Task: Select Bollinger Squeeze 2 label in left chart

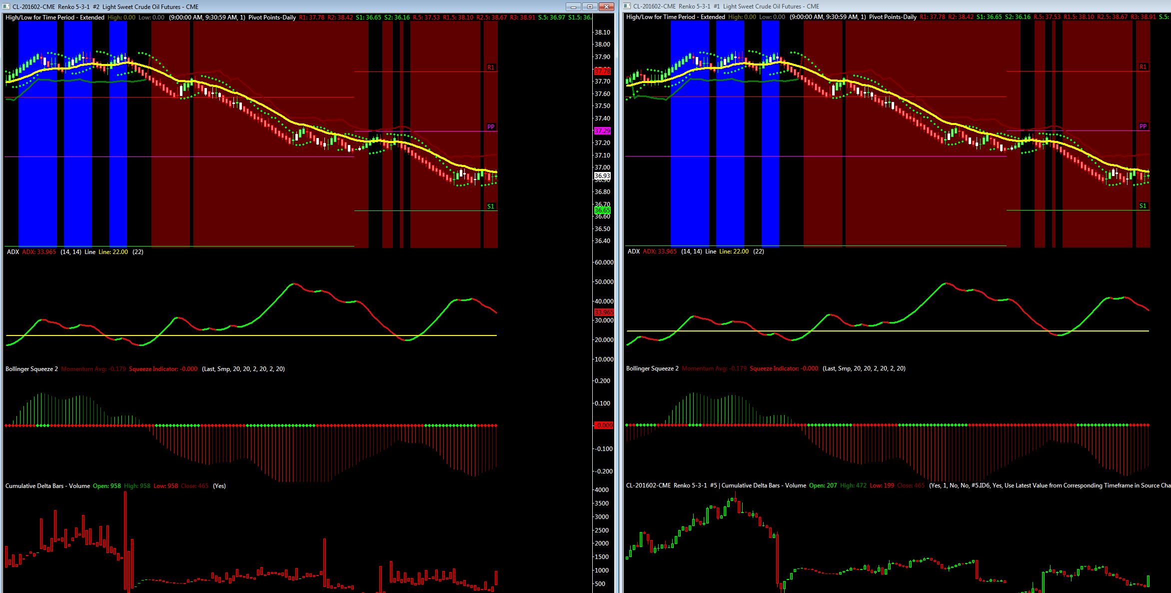Action: tap(31, 369)
